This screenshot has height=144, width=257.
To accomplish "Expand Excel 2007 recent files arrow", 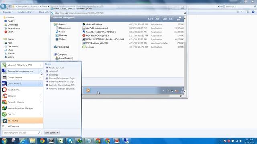I will coord(41,65).
